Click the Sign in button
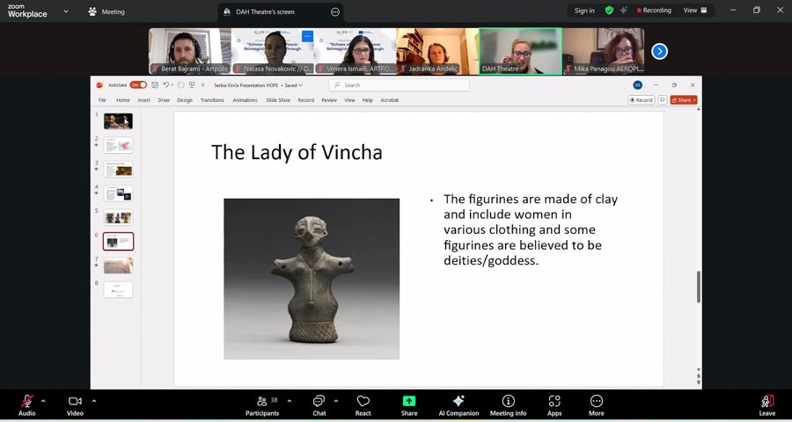The height and width of the screenshot is (422, 792). 584,11
